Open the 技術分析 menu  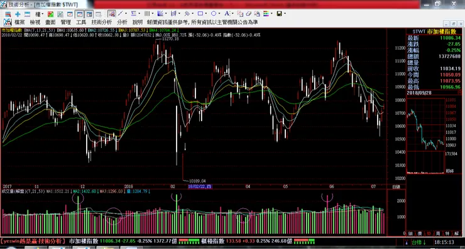(101, 22)
